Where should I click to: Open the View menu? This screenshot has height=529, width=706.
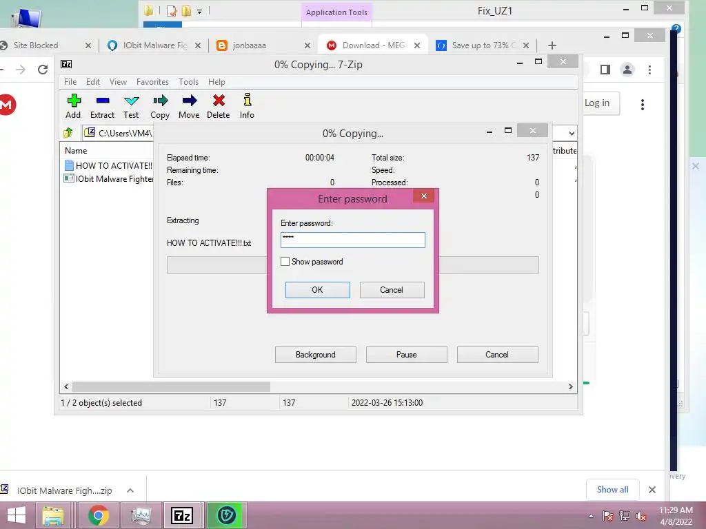[x=118, y=82]
